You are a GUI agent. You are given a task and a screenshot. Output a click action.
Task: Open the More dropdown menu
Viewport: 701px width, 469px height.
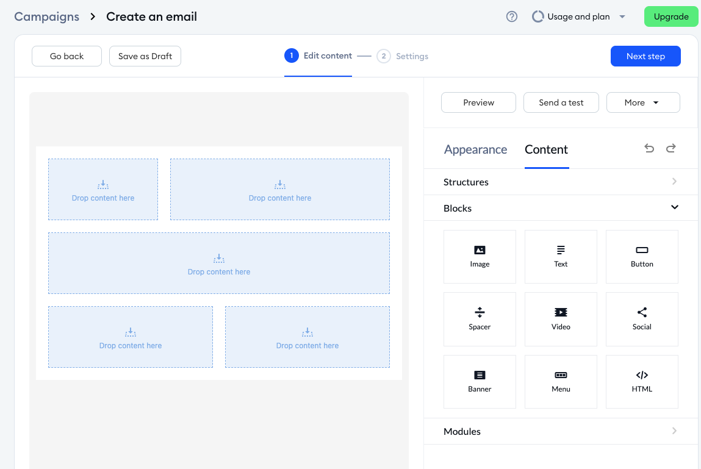642,102
